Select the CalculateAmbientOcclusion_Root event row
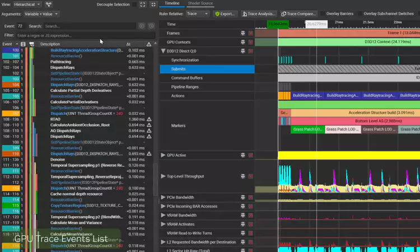Viewport: 420px width, 252px height. [x=77, y=125]
